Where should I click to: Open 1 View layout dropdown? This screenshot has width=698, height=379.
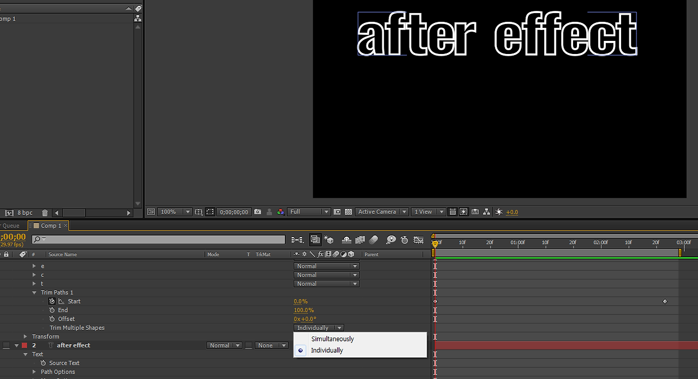click(429, 212)
